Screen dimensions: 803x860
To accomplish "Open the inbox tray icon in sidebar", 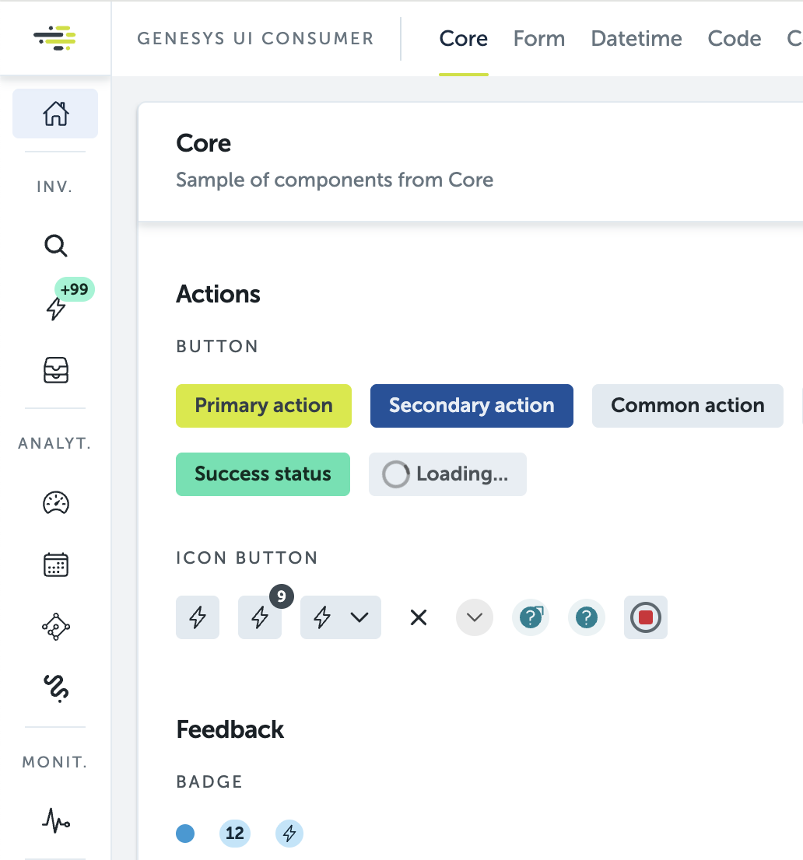I will (x=55, y=370).
